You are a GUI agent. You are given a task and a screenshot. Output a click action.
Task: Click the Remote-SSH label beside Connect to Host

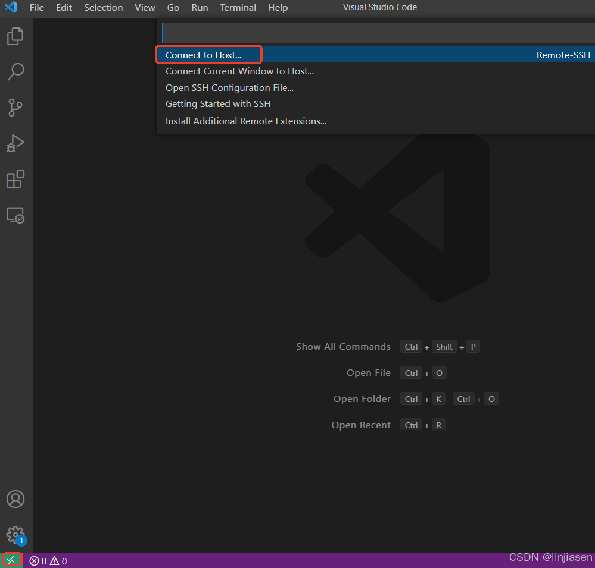coord(563,54)
